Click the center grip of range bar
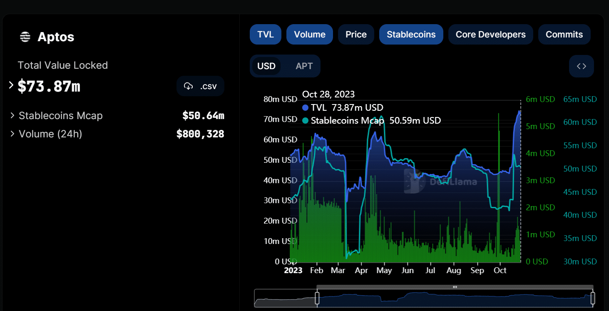The image size is (609, 311). 455,287
